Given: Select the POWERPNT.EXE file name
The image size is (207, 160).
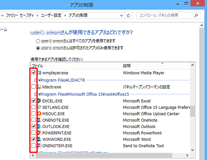Looking at the screenshot, I should coord(57,133).
